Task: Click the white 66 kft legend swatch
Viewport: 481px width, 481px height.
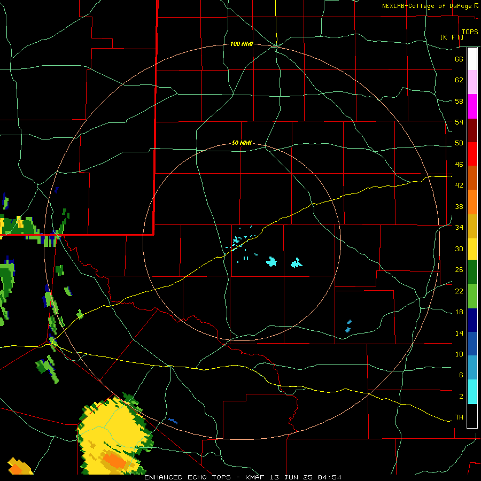Action: [472, 59]
